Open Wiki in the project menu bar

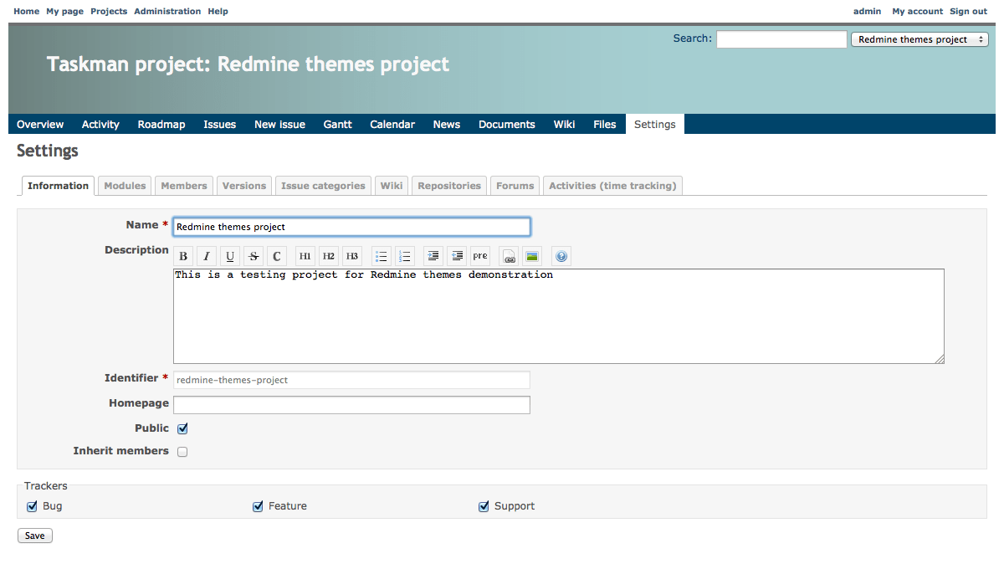coord(564,125)
